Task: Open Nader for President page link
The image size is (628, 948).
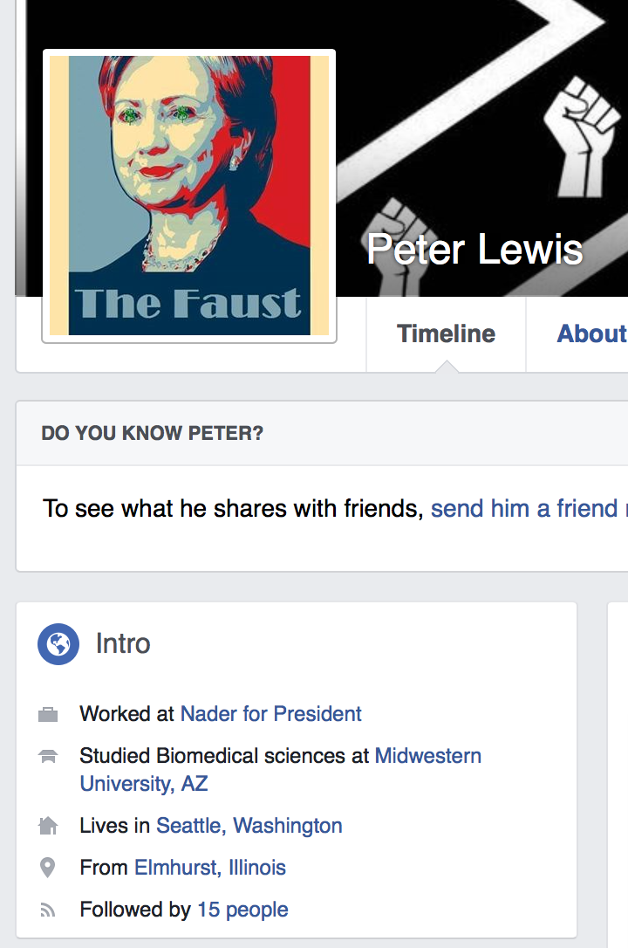Action: [x=270, y=714]
